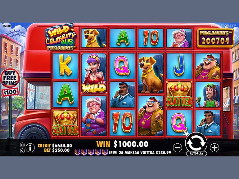
Task: Select the crown Scatter in the fifth reel
Action: (179, 94)
